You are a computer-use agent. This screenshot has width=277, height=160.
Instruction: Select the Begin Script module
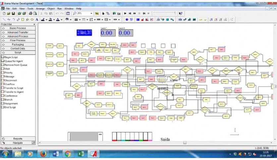11,57
